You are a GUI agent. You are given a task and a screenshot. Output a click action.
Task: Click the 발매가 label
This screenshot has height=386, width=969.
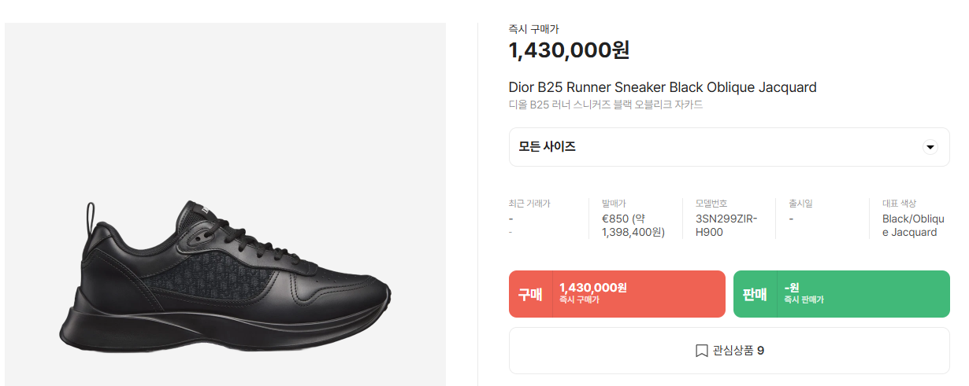click(614, 204)
